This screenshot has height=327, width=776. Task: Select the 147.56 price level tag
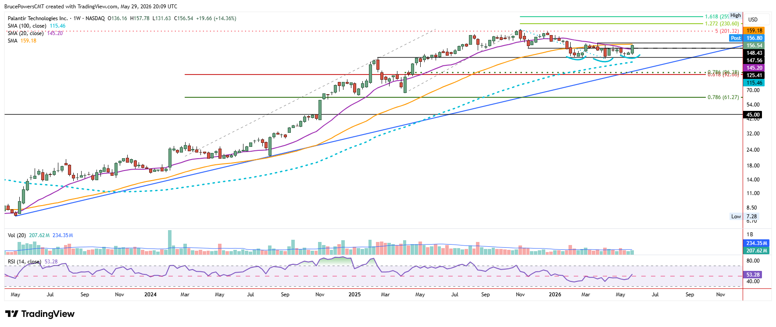(754, 60)
